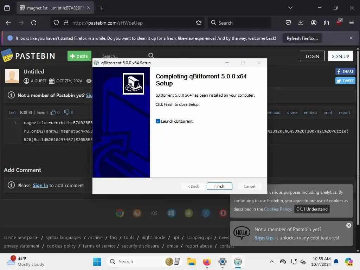Tweet this paste

tap(345, 81)
